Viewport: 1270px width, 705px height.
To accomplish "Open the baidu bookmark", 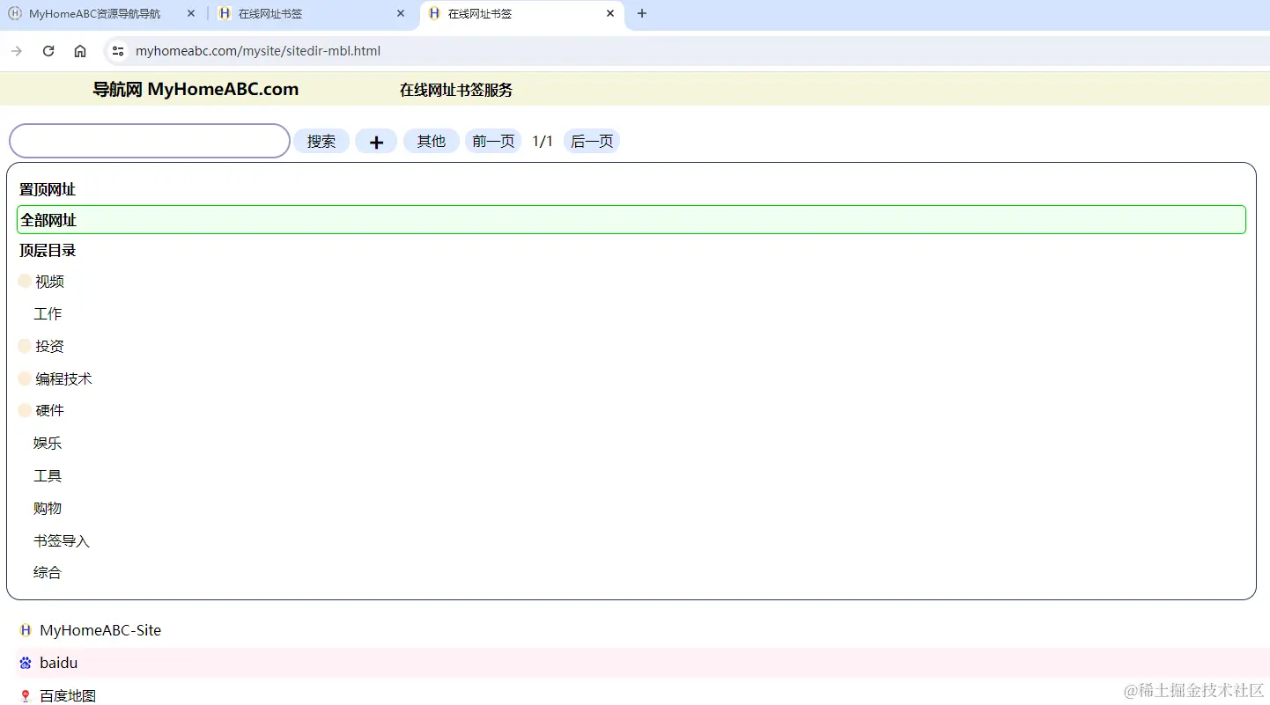I will 59,663.
